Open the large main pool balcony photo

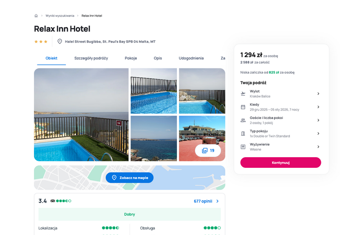(81, 115)
